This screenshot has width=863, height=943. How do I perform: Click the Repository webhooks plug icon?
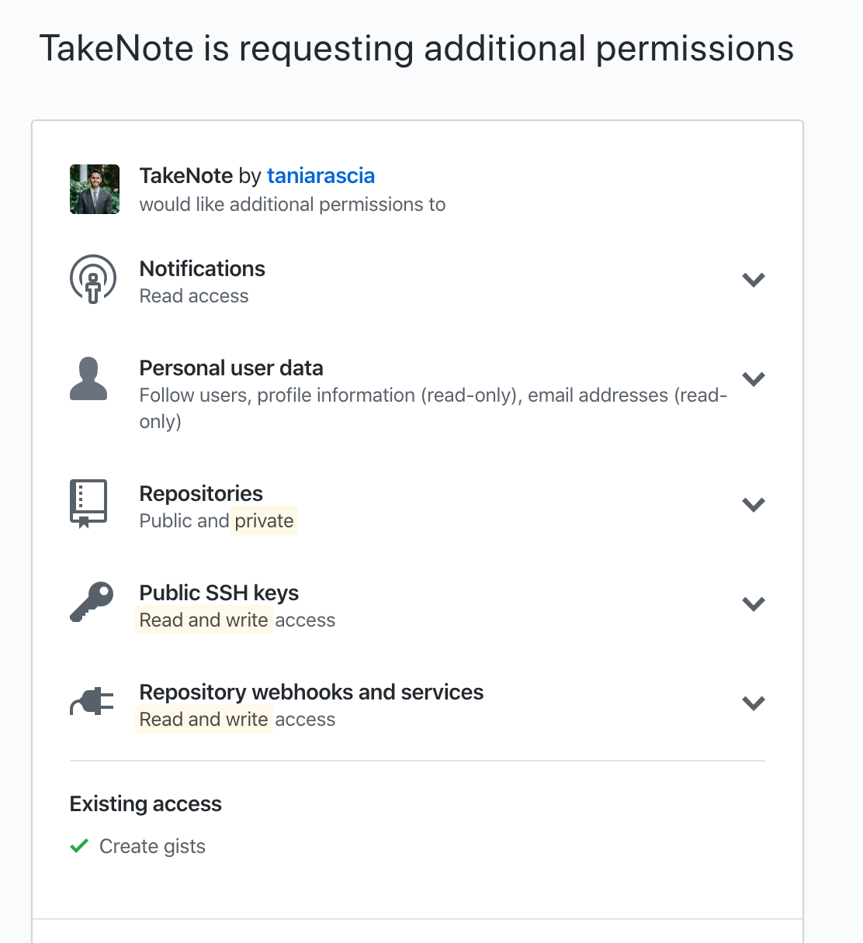91,702
